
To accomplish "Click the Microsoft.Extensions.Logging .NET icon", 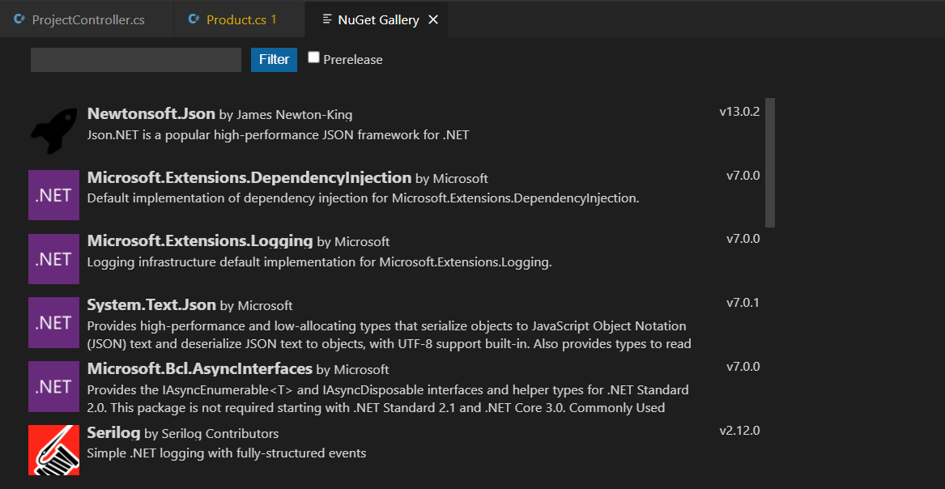I will click(x=53, y=259).
